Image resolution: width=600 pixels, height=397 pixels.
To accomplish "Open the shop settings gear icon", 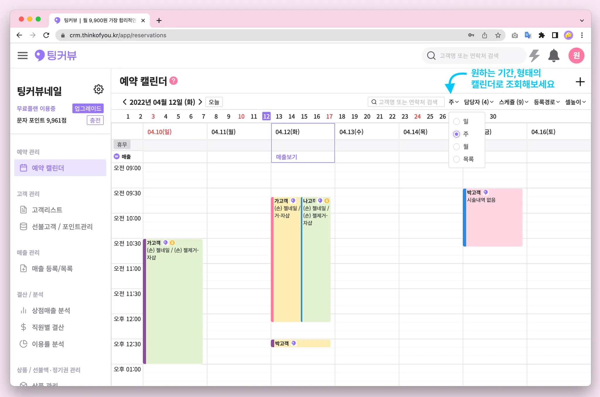I will [98, 90].
